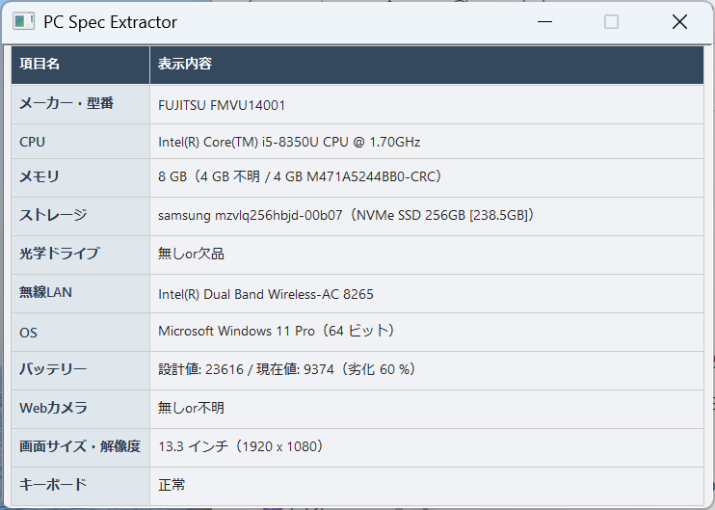Click the maximize button in title bar

coord(611,21)
